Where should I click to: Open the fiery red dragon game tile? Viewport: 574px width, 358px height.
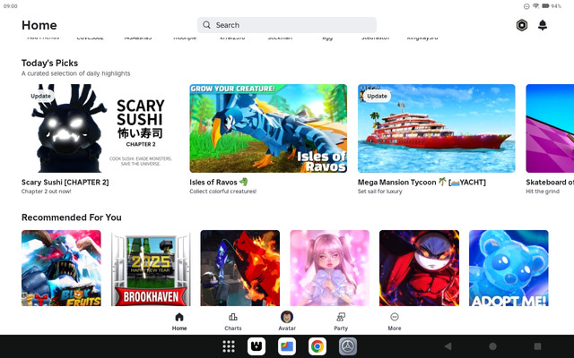pyautogui.click(x=240, y=268)
